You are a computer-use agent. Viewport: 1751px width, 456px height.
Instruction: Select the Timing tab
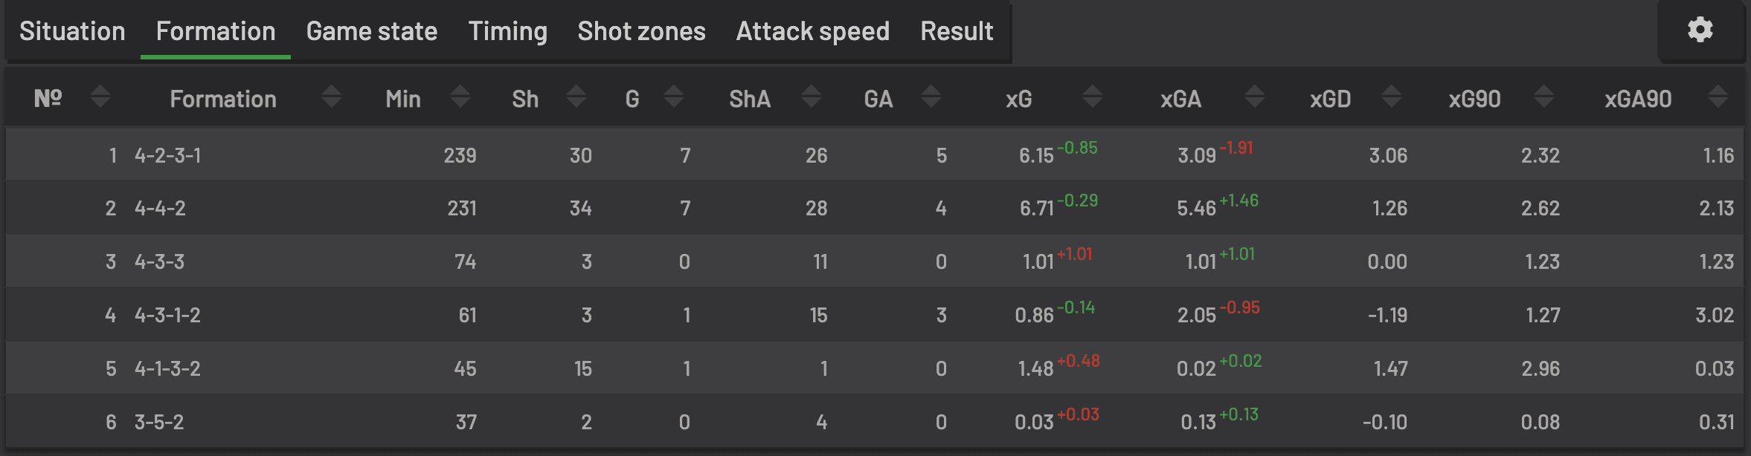pos(507,31)
